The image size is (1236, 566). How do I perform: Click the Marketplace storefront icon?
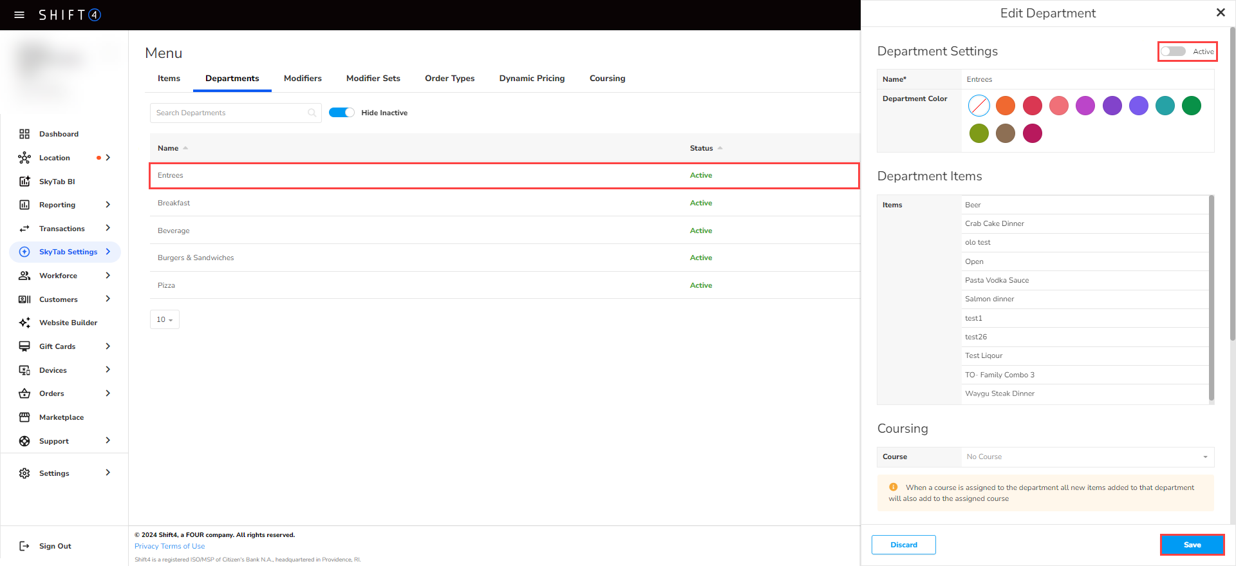(24, 417)
